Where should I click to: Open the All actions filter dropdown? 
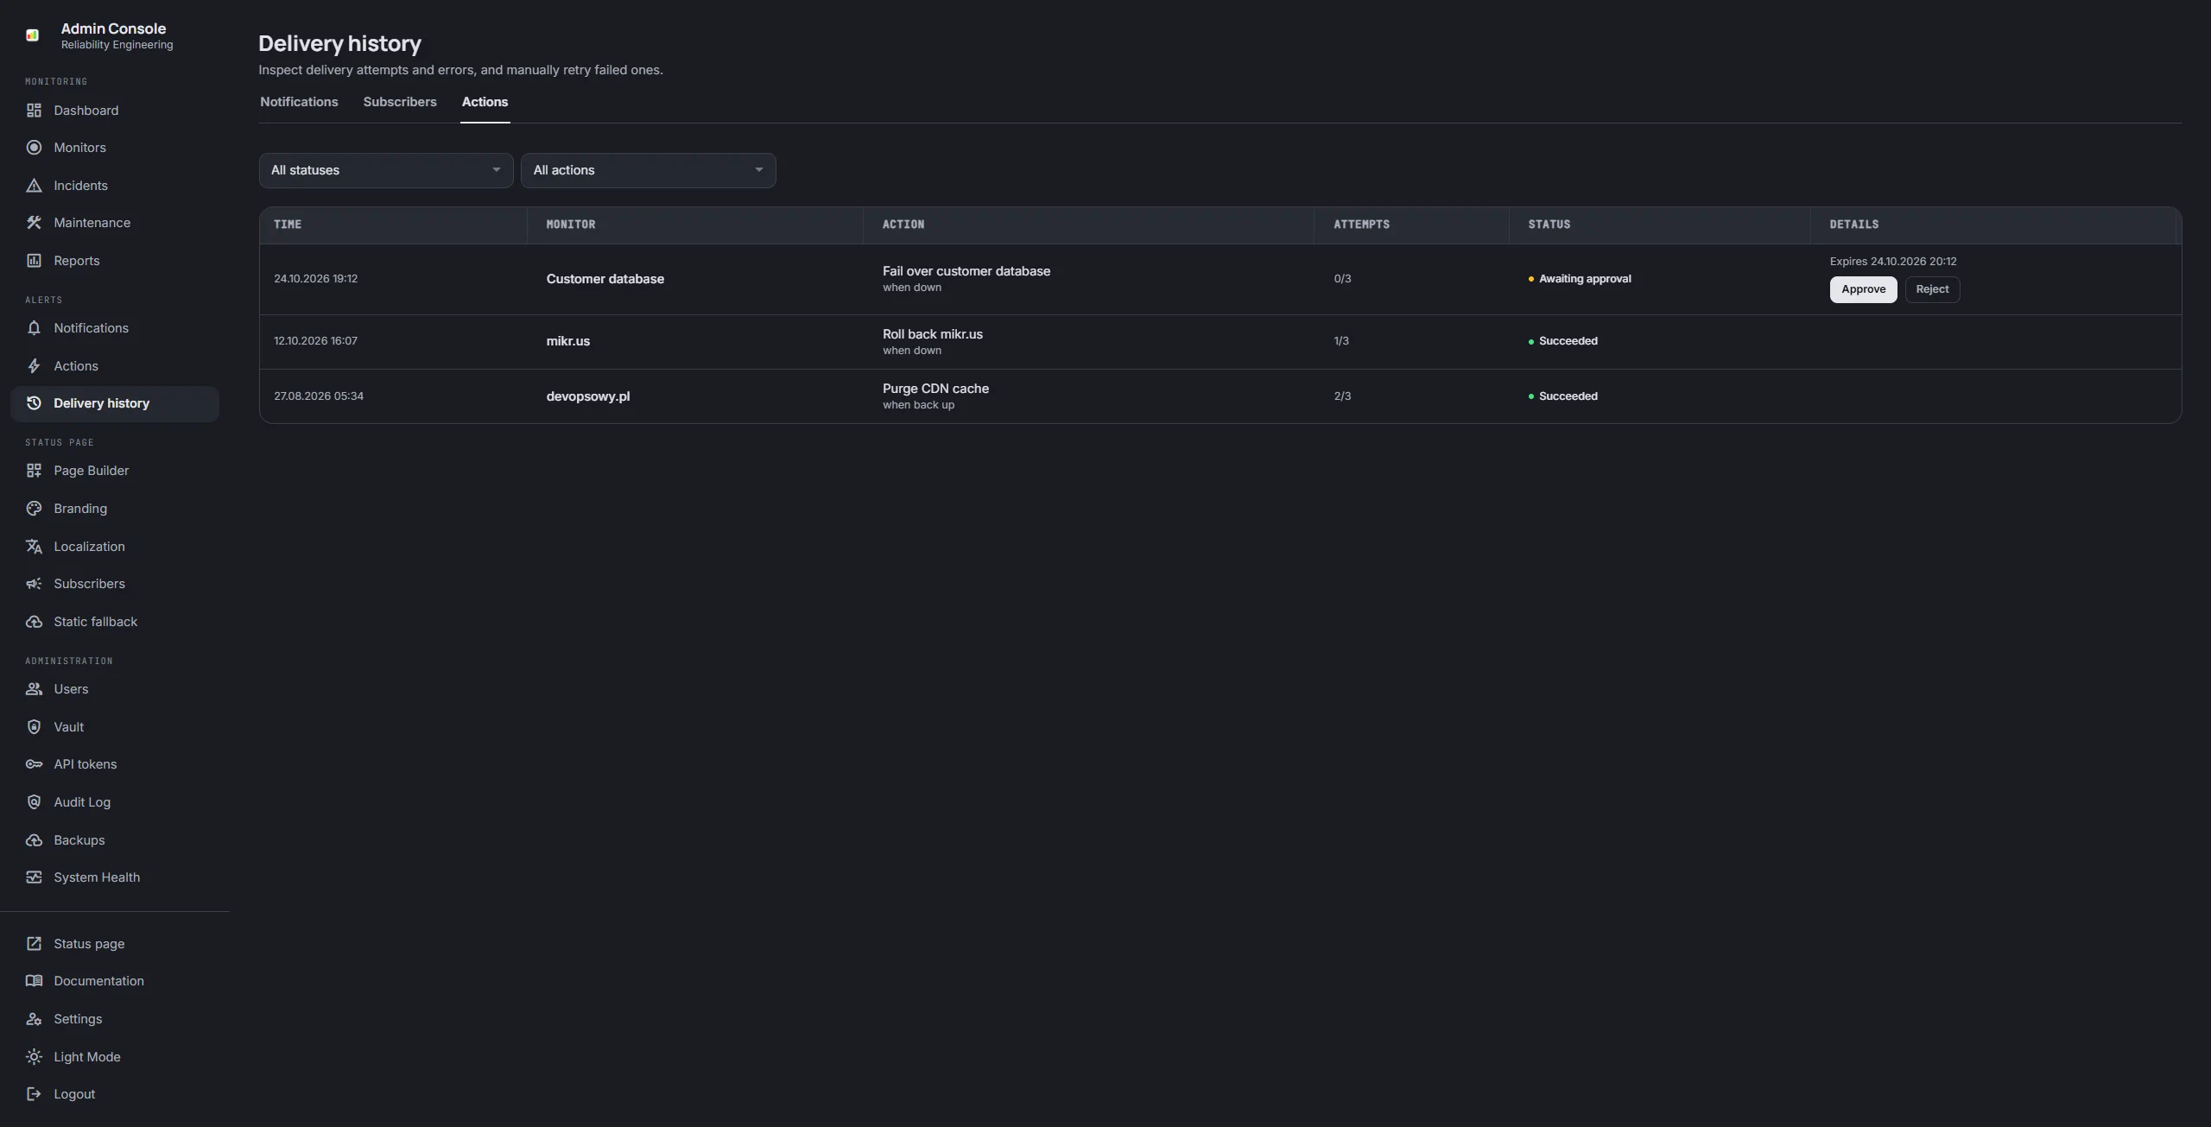649,170
